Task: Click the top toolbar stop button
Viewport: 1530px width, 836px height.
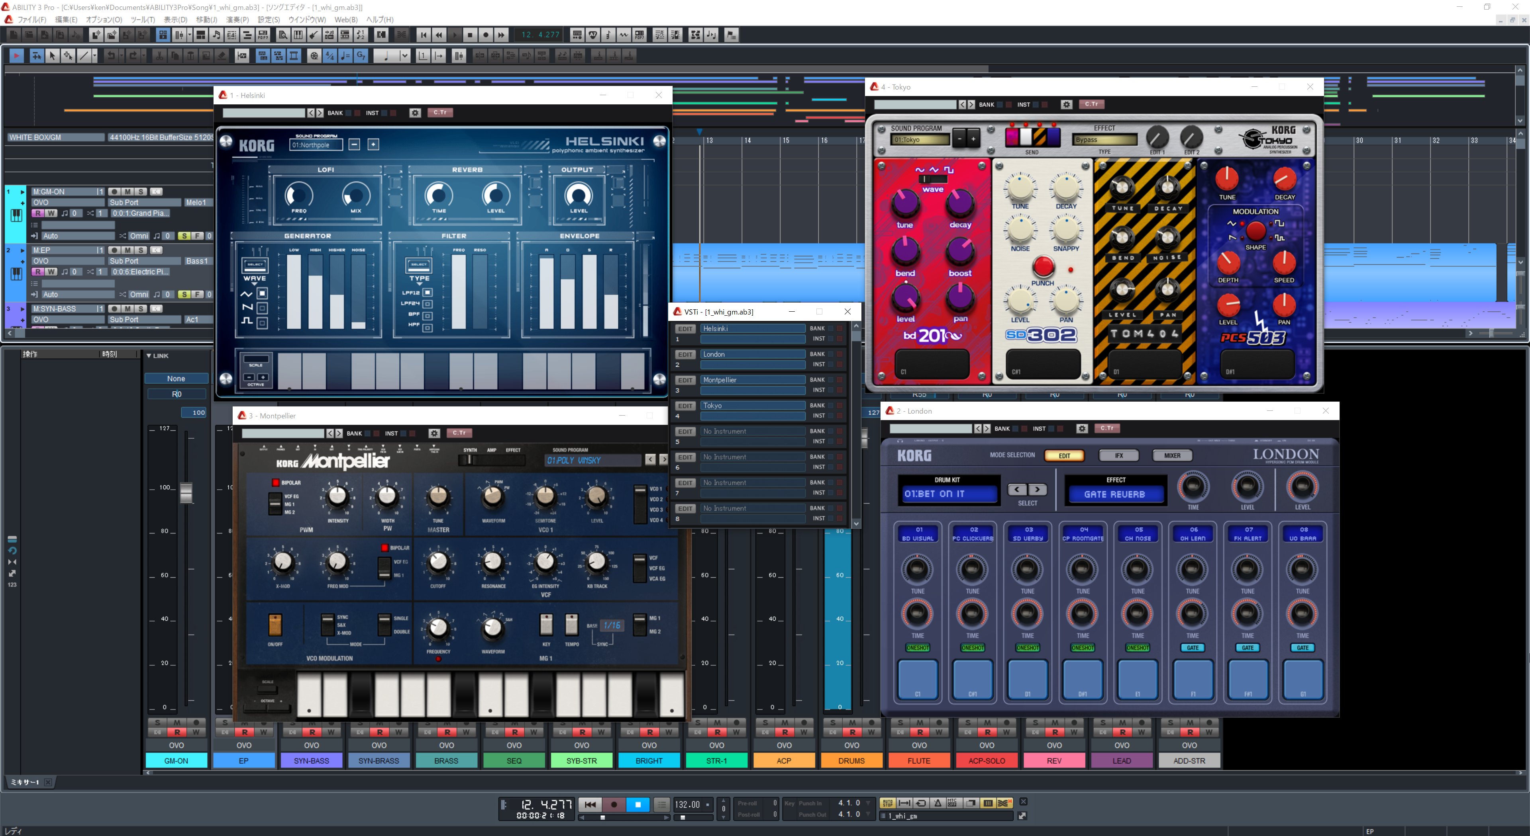Action: click(470, 35)
